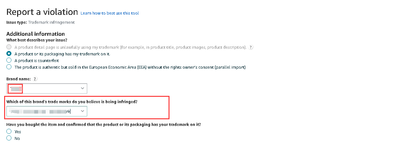The image size is (418, 143).
Task: Click the help icon beside the product detail page option
Action: (x=251, y=47)
